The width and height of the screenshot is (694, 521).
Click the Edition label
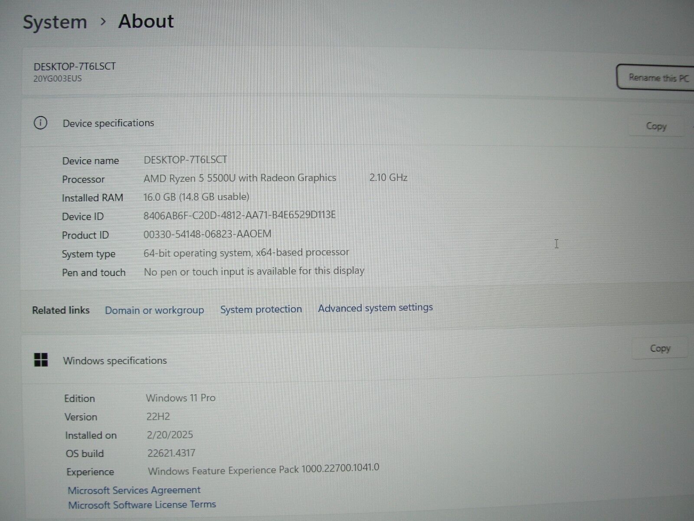coord(79,399)
